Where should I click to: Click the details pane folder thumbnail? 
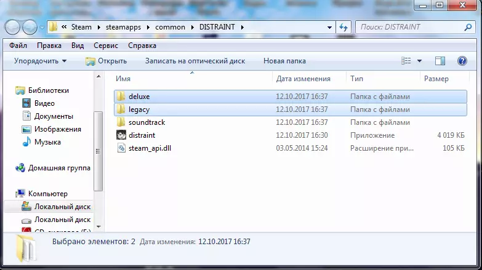pos(25,248)
